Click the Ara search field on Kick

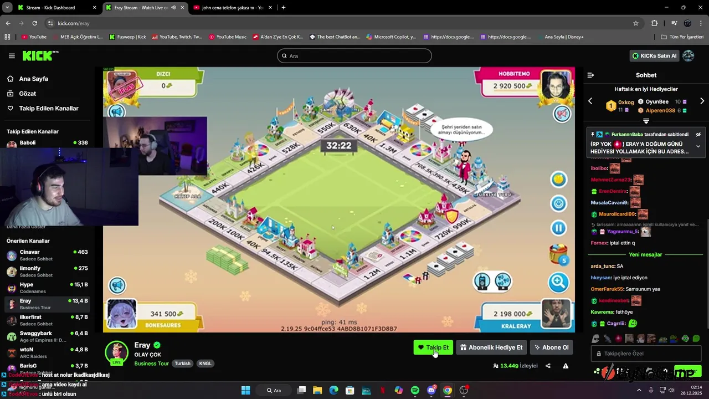tap(354, 56)
